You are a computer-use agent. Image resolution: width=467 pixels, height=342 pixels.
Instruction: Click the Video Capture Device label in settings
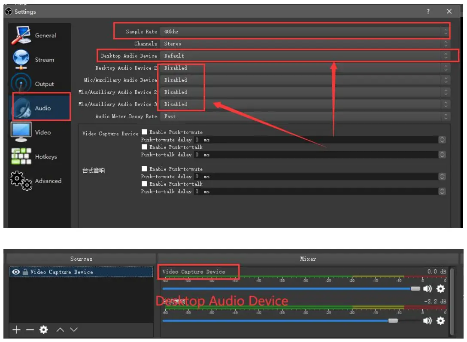coord(110,134)
